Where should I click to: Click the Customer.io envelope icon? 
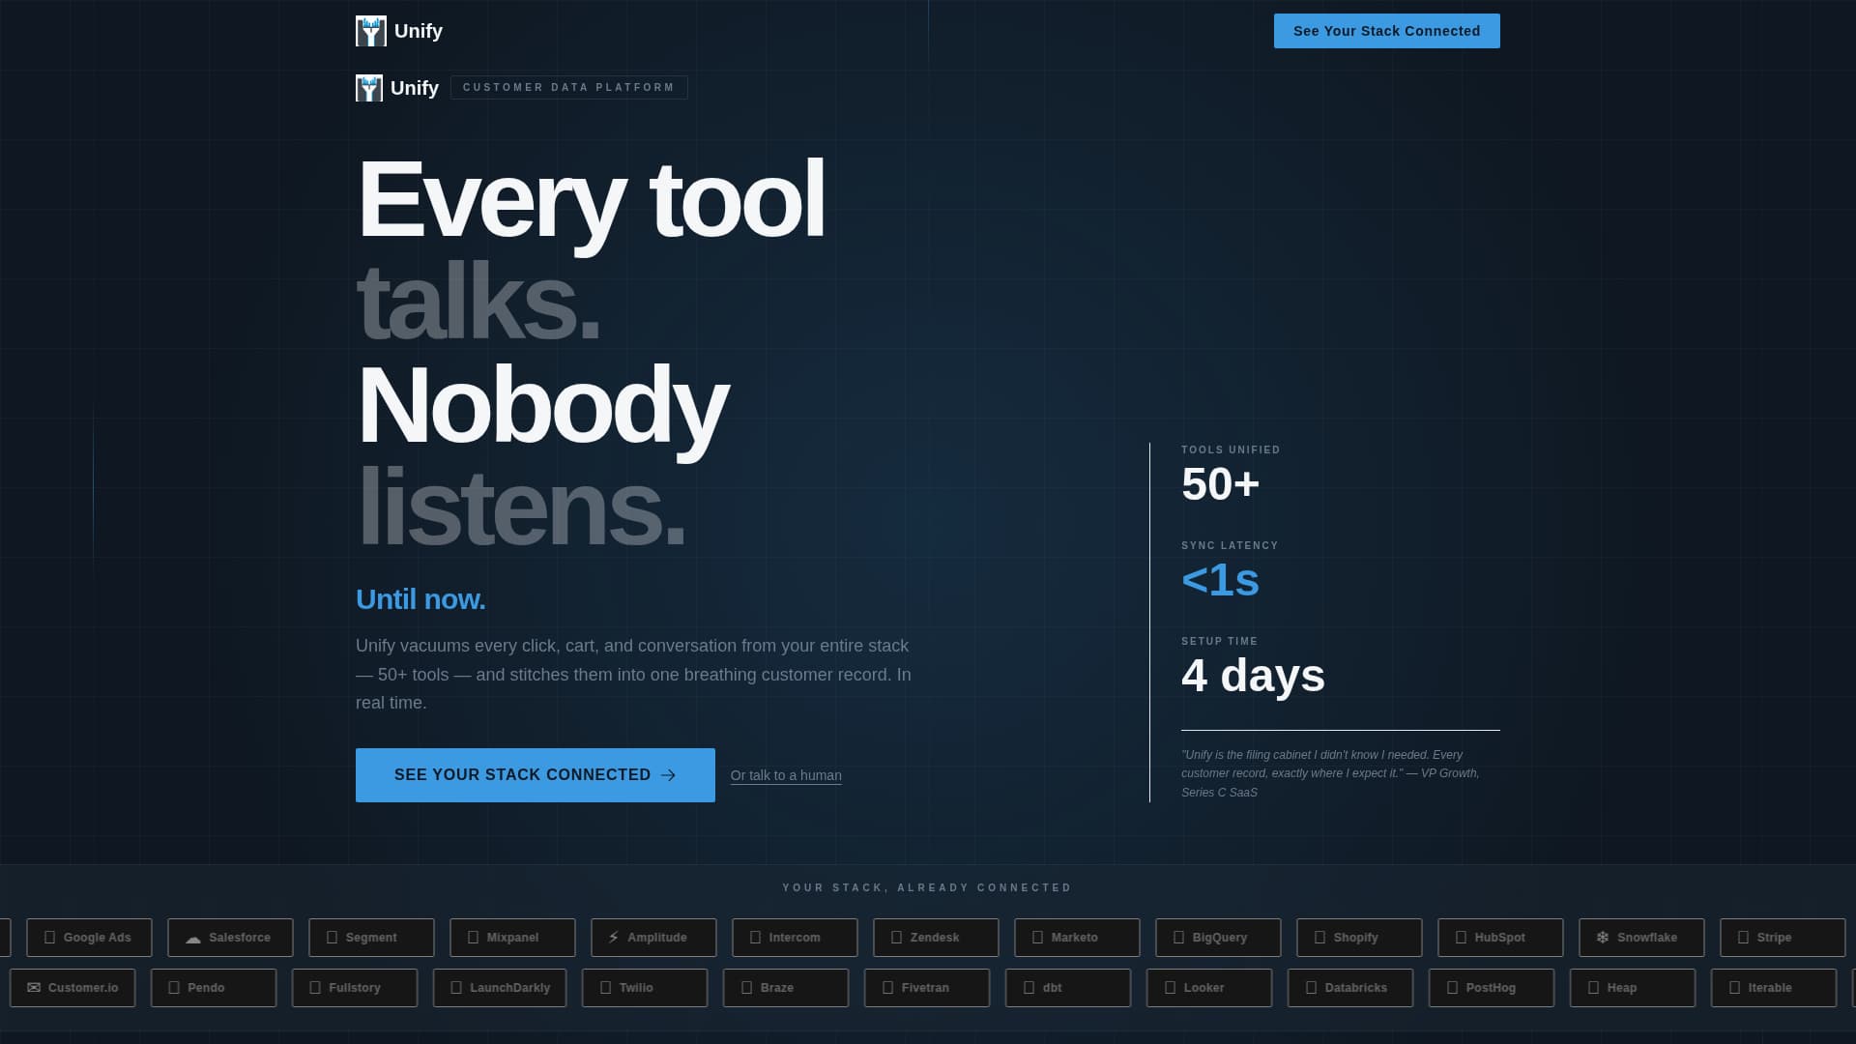34,988
